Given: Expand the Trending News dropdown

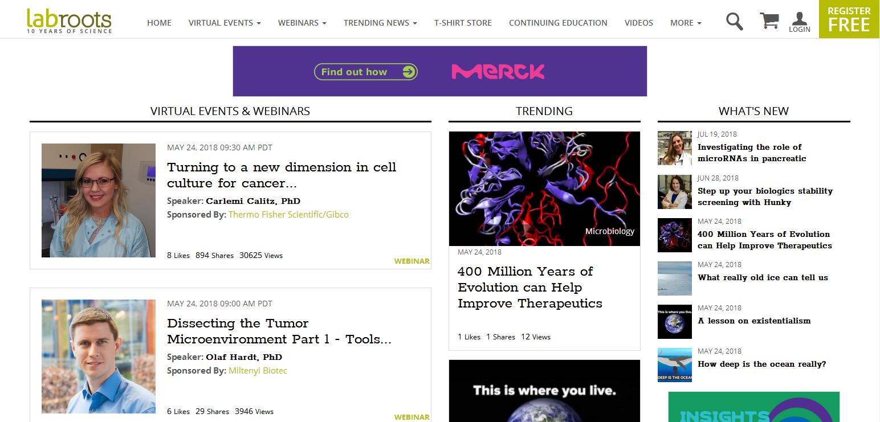Looking at the screenshot, I should 380,23.
